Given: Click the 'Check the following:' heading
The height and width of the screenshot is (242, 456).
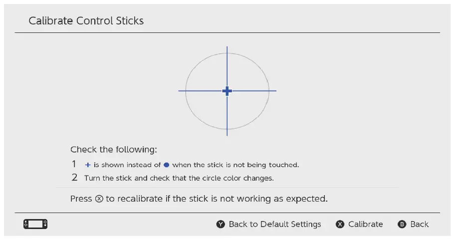Looking at the screenshot, I should click(113, 149).
